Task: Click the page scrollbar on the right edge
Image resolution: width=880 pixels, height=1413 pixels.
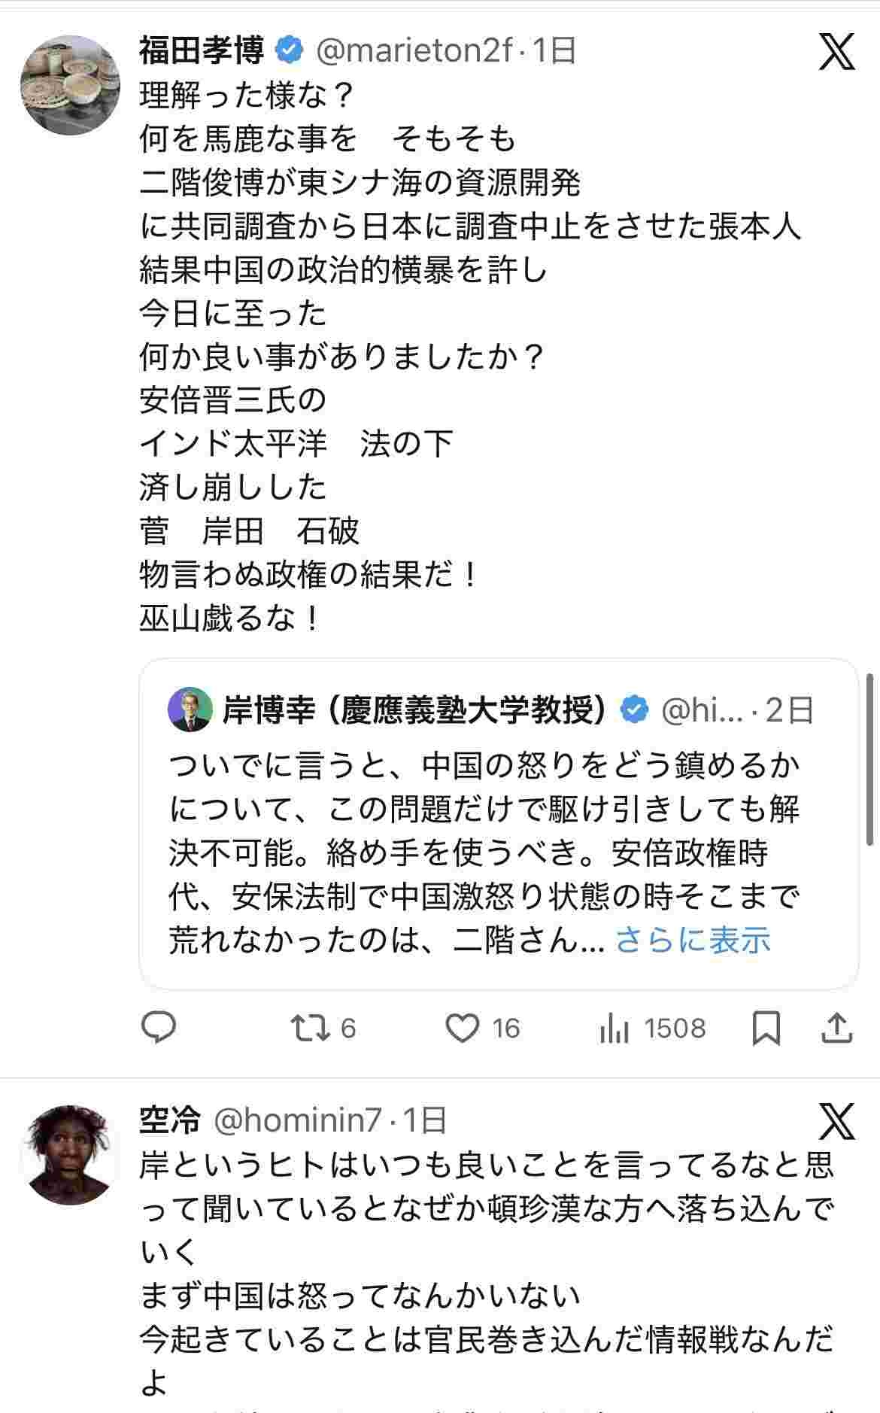Action: (872, 760)
